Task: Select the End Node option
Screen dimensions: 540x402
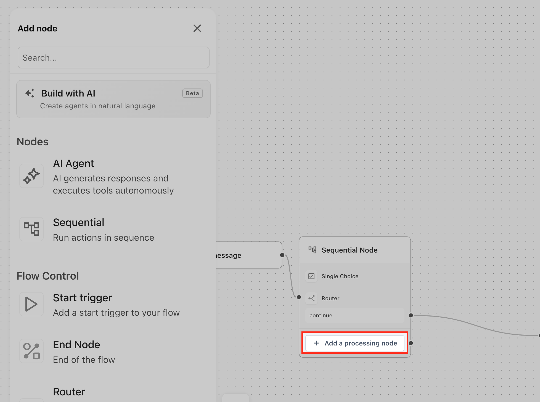Action: click(x=84, y=352)
